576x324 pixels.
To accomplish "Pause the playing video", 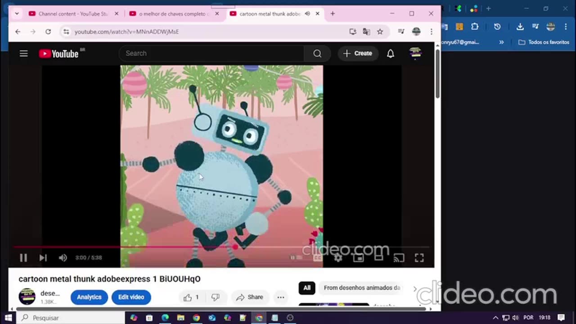I will [x=23, y=258].
